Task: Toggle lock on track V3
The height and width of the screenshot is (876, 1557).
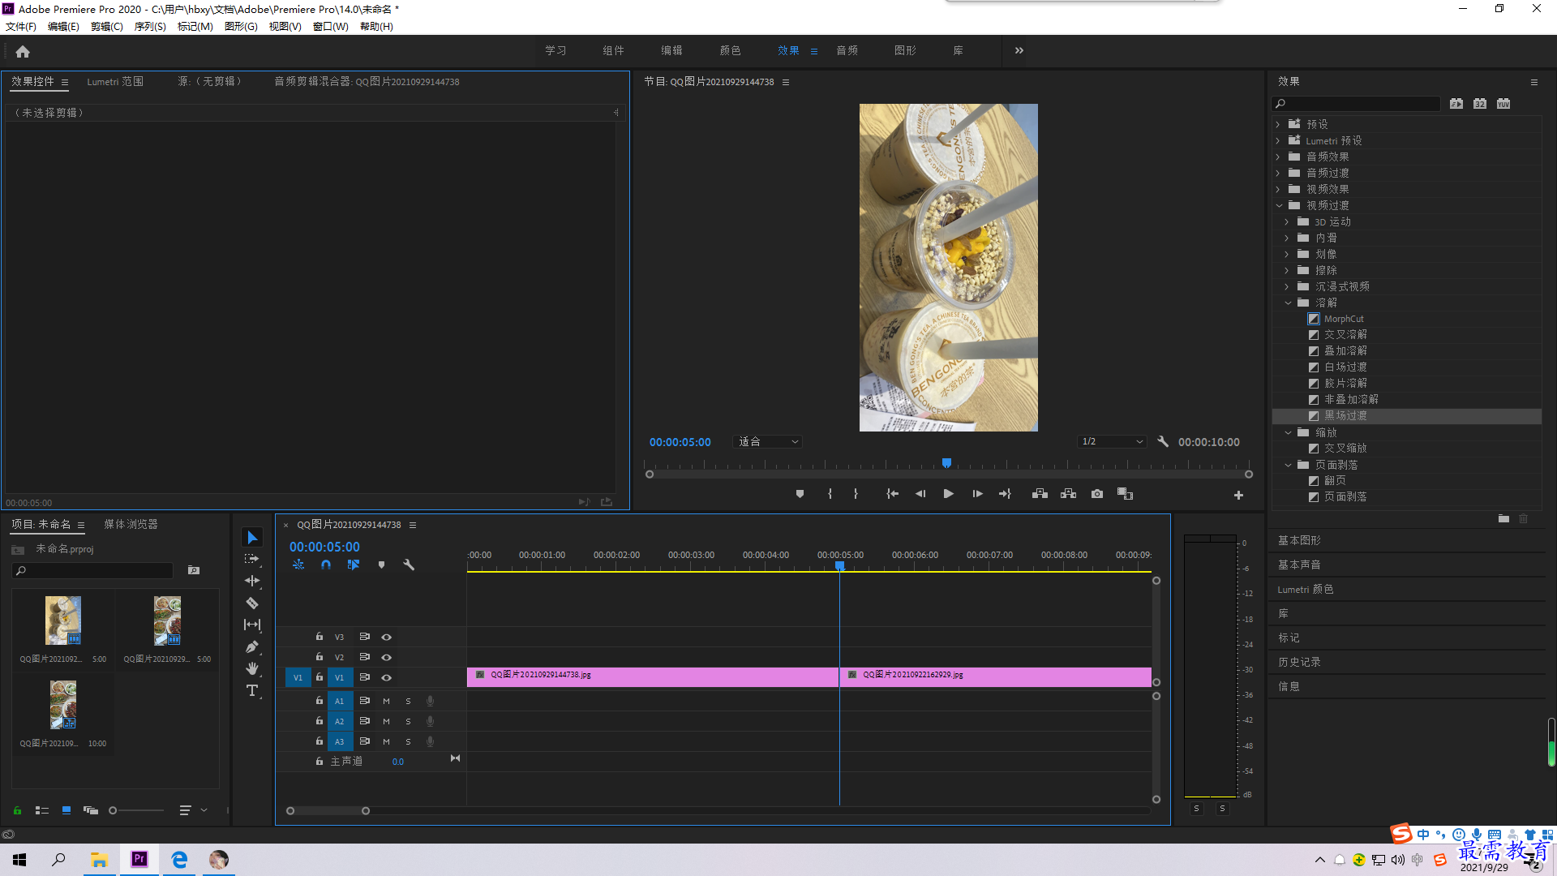Action: point(320,637)
